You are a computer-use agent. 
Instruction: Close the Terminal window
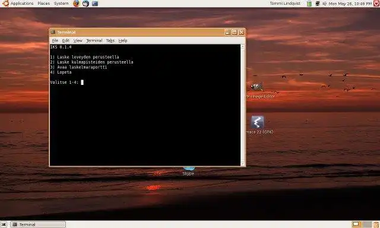click(x=242, y=32)
